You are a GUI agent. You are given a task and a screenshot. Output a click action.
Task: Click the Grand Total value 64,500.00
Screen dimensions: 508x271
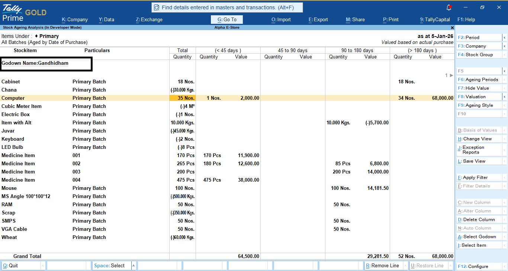248,256
